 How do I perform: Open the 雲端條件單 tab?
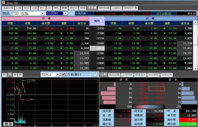pos(130,8)
